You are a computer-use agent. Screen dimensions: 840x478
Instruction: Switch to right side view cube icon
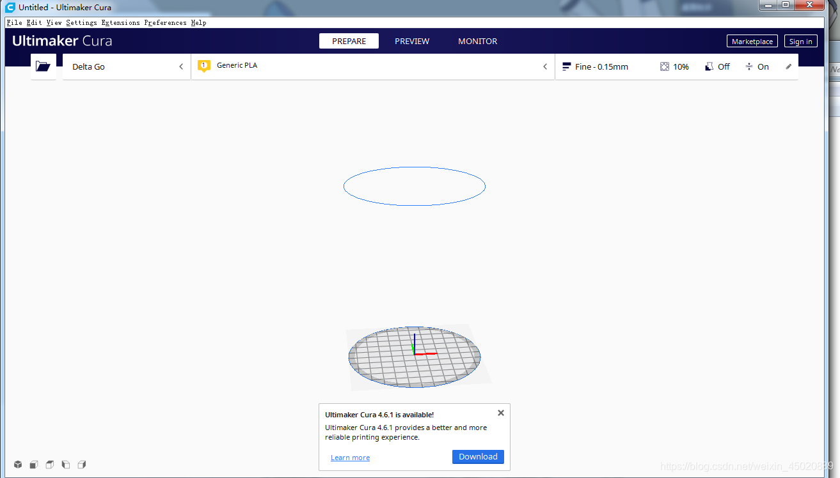point(82,465)
